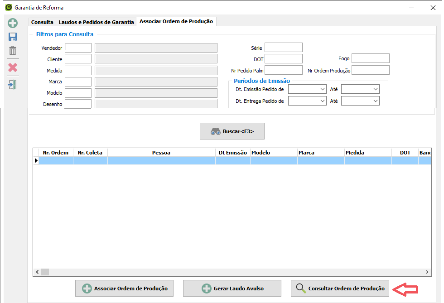Click the Série input field
444x303 pixels.
(283, 48)
